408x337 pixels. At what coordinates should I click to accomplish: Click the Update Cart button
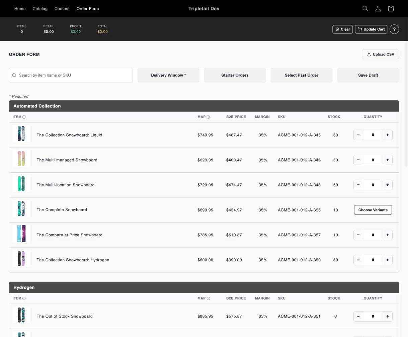pyautogui.click(x=371, y=29)
